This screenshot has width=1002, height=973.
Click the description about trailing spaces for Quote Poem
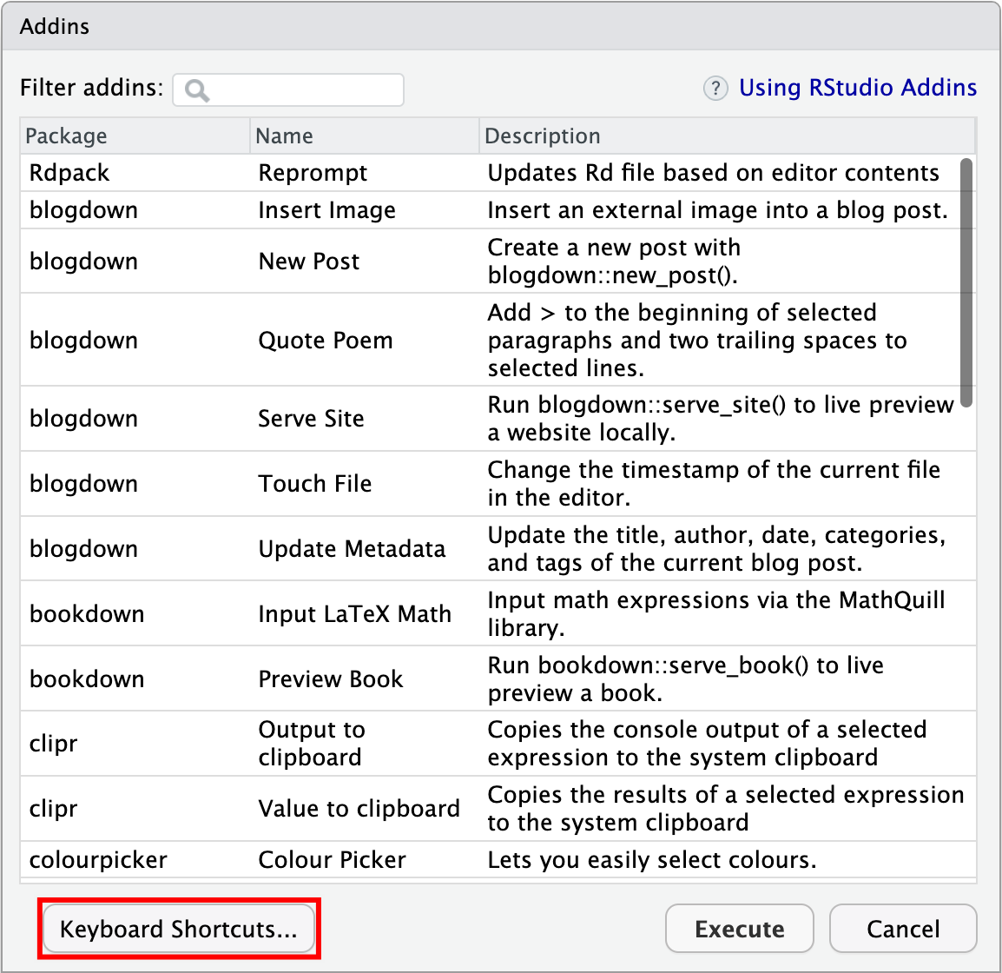point(697,340)
